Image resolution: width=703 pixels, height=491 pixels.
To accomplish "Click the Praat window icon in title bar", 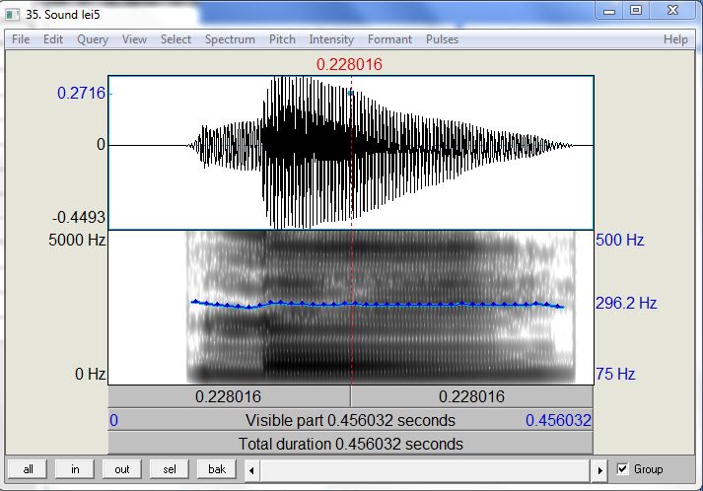I will pyautogui.click(x=13, y=15).
